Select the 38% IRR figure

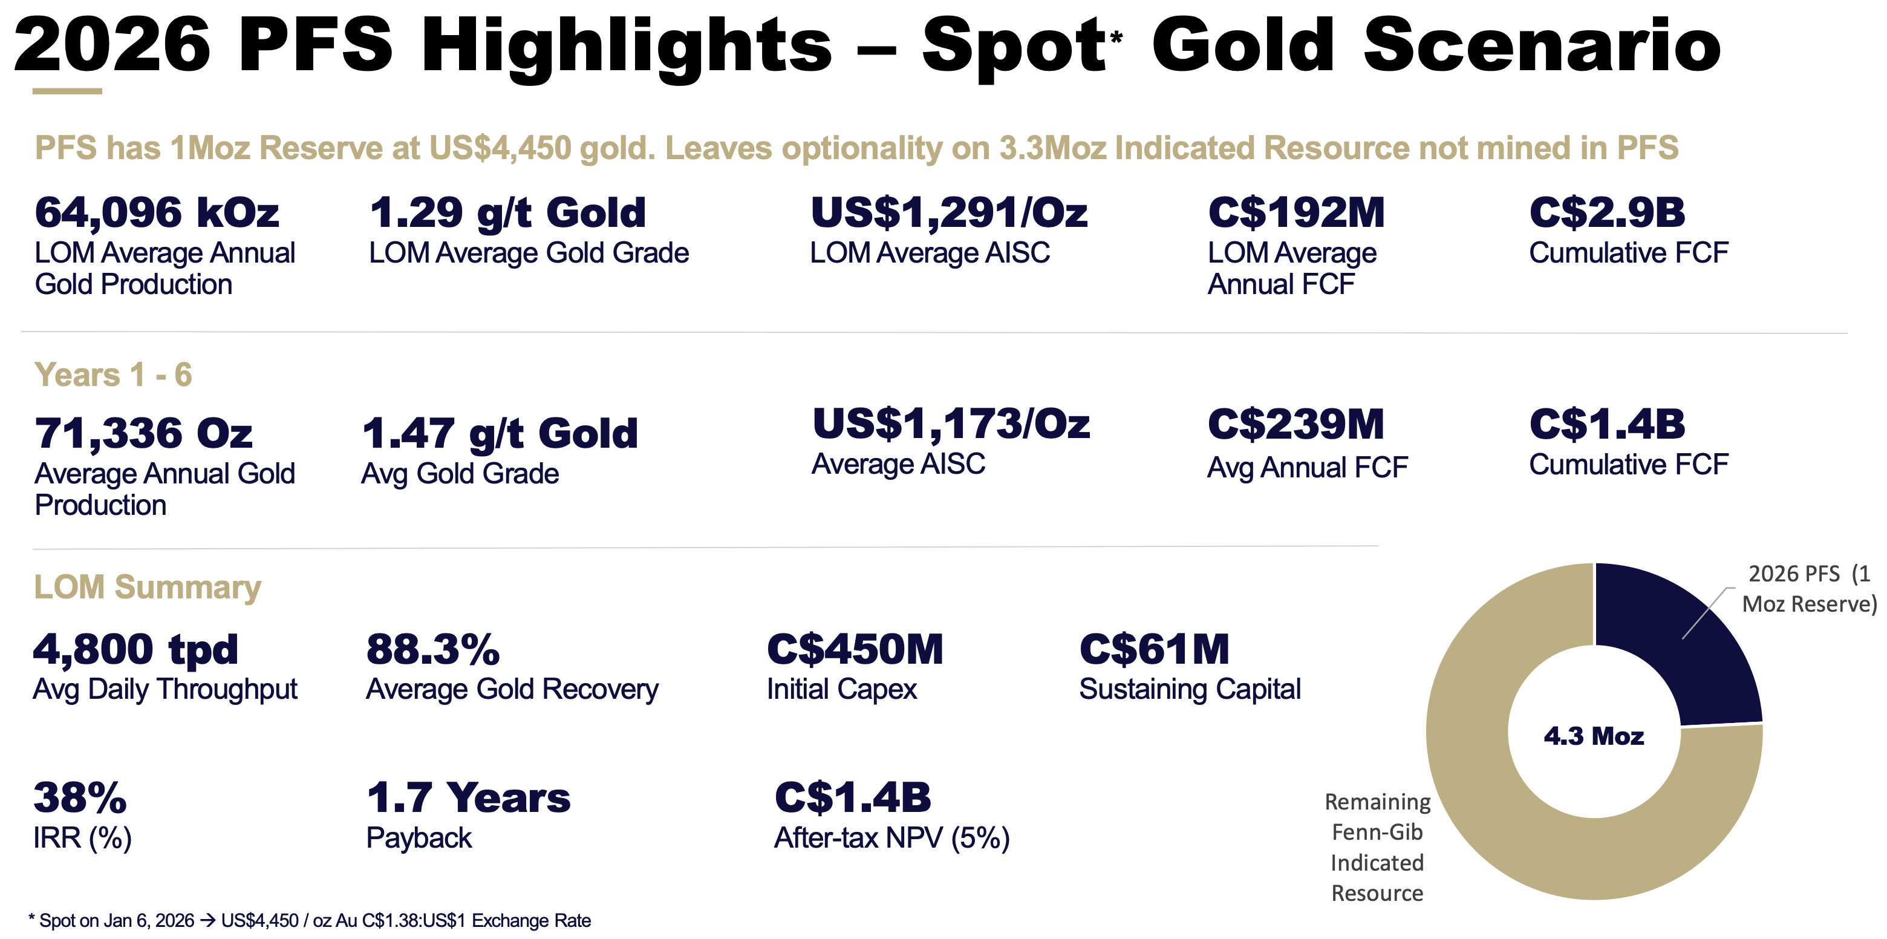tap(80, 797)
